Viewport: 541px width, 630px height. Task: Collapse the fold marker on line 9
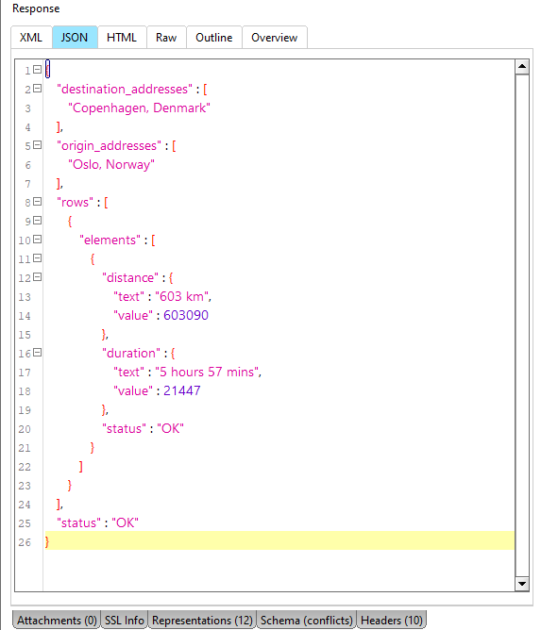pos(37,221)
